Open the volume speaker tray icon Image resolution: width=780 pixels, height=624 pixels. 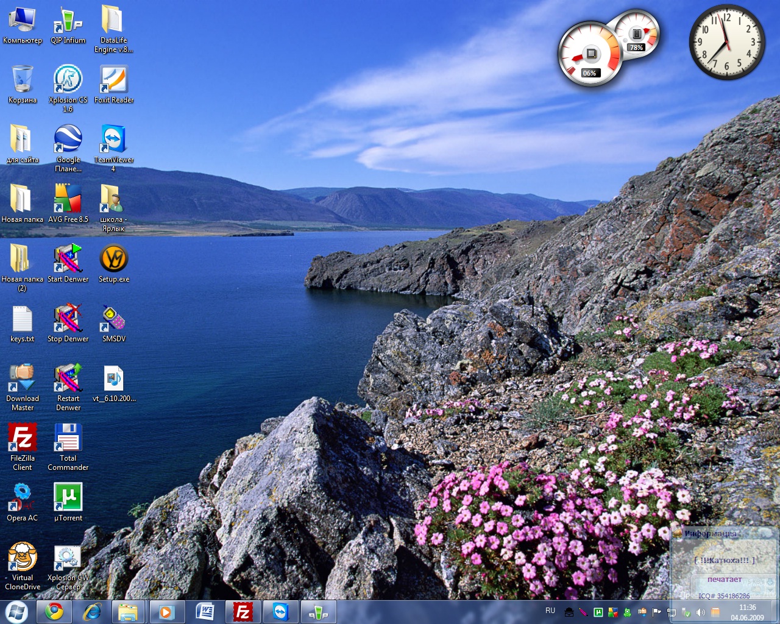coord(700,612)
